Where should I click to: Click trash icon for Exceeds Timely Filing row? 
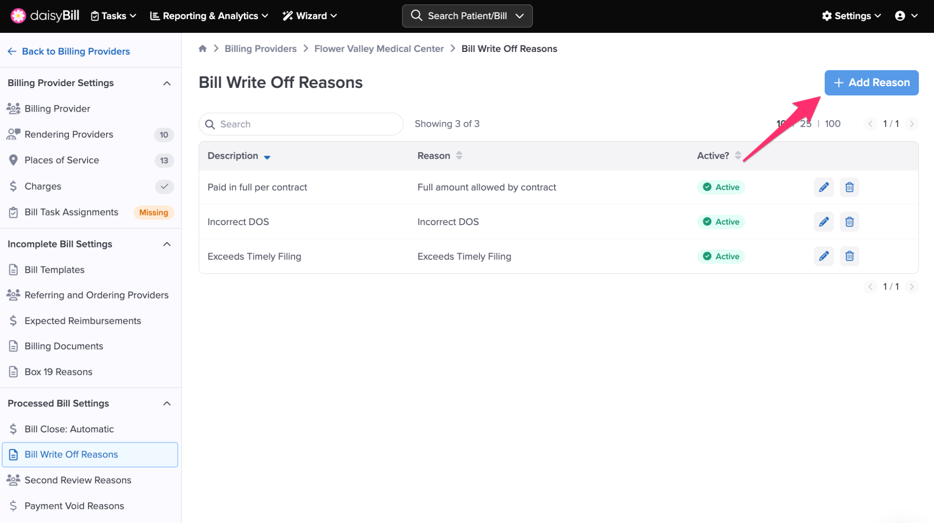coord(849,256)
